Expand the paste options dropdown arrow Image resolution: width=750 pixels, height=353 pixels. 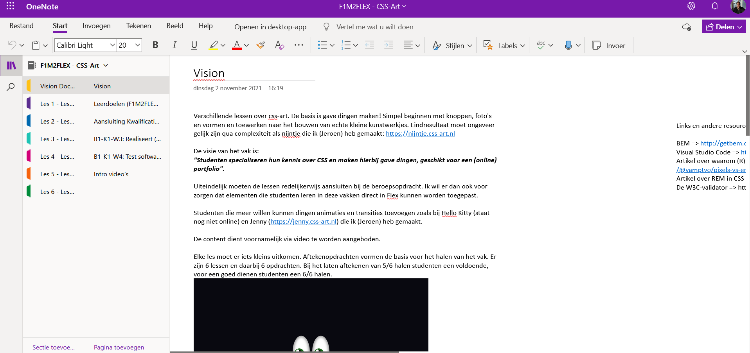pyautogui.click(x=45, y=45)
